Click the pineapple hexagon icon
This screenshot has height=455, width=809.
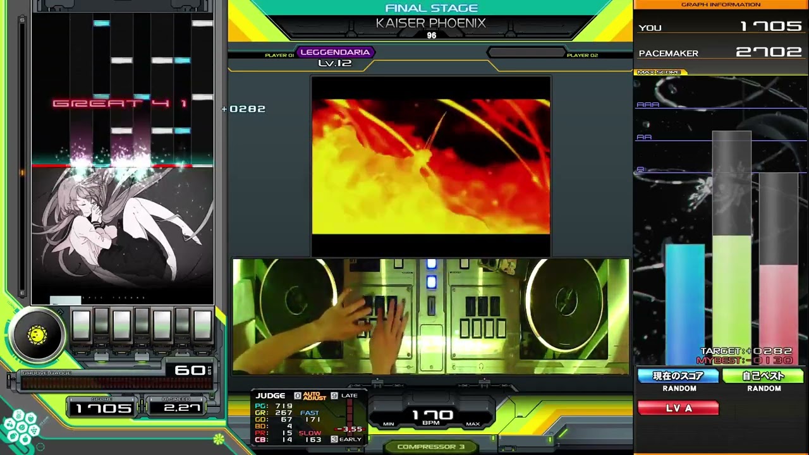(x=18, y=415)
